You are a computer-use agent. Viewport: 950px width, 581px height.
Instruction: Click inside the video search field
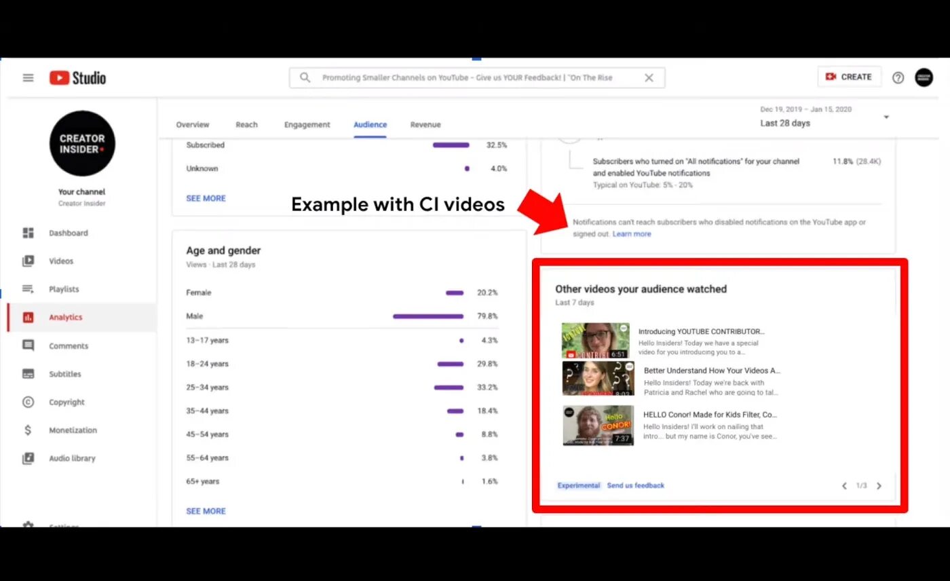[477, 77]
